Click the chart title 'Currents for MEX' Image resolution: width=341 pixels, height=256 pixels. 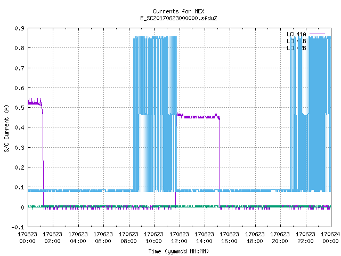pos(178,11)
